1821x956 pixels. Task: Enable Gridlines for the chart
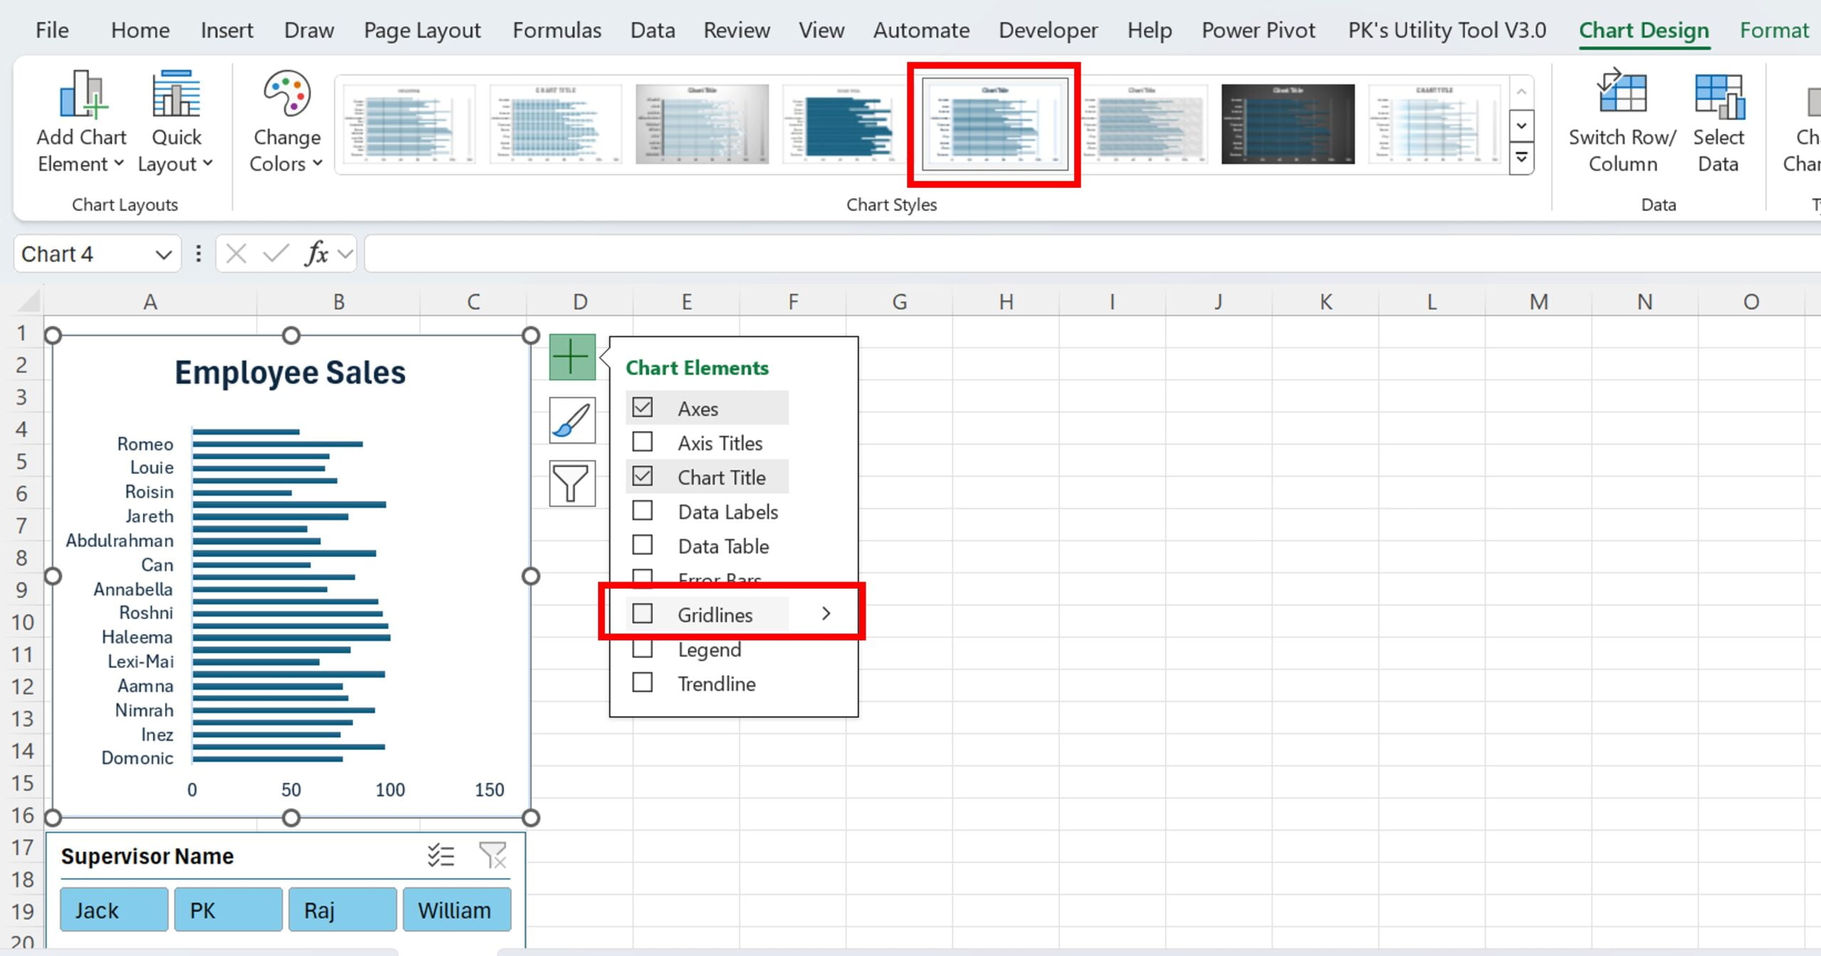641,614
